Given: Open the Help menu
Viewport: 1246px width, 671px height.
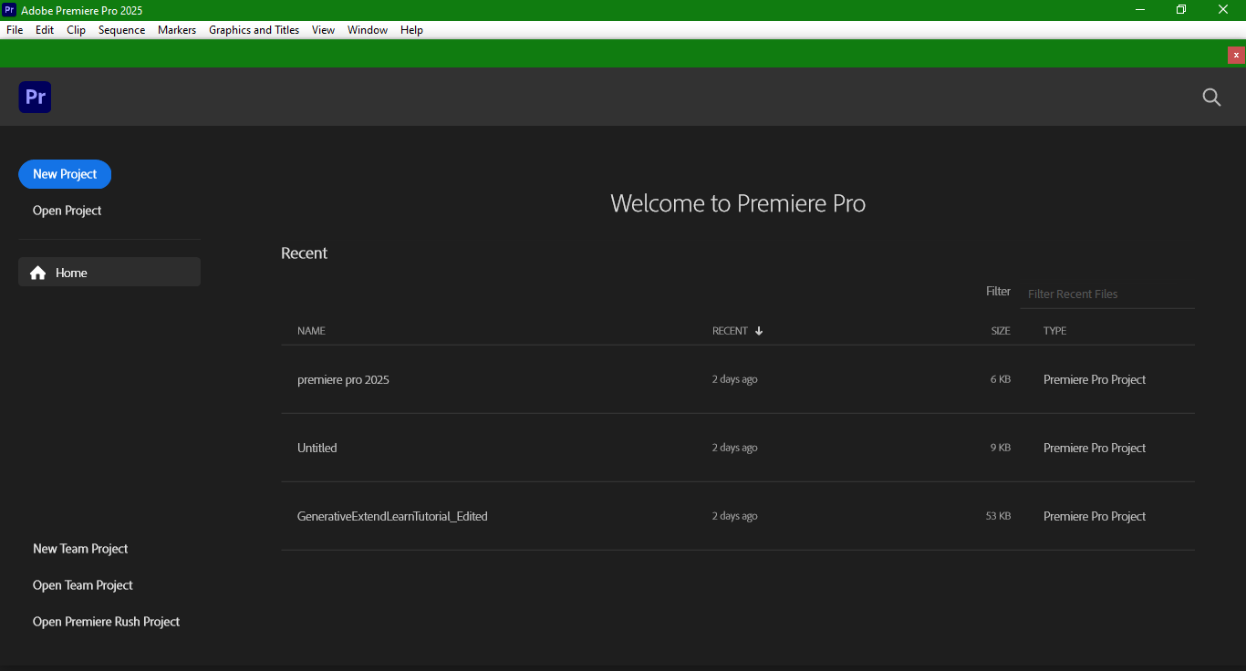Looking at the screenshot, I should click(411, 30).
